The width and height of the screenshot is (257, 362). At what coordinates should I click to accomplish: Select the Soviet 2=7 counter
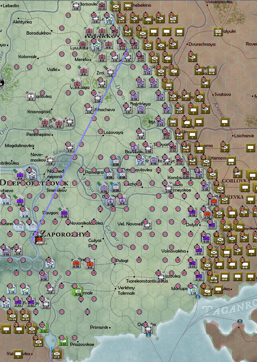[179, 109]
